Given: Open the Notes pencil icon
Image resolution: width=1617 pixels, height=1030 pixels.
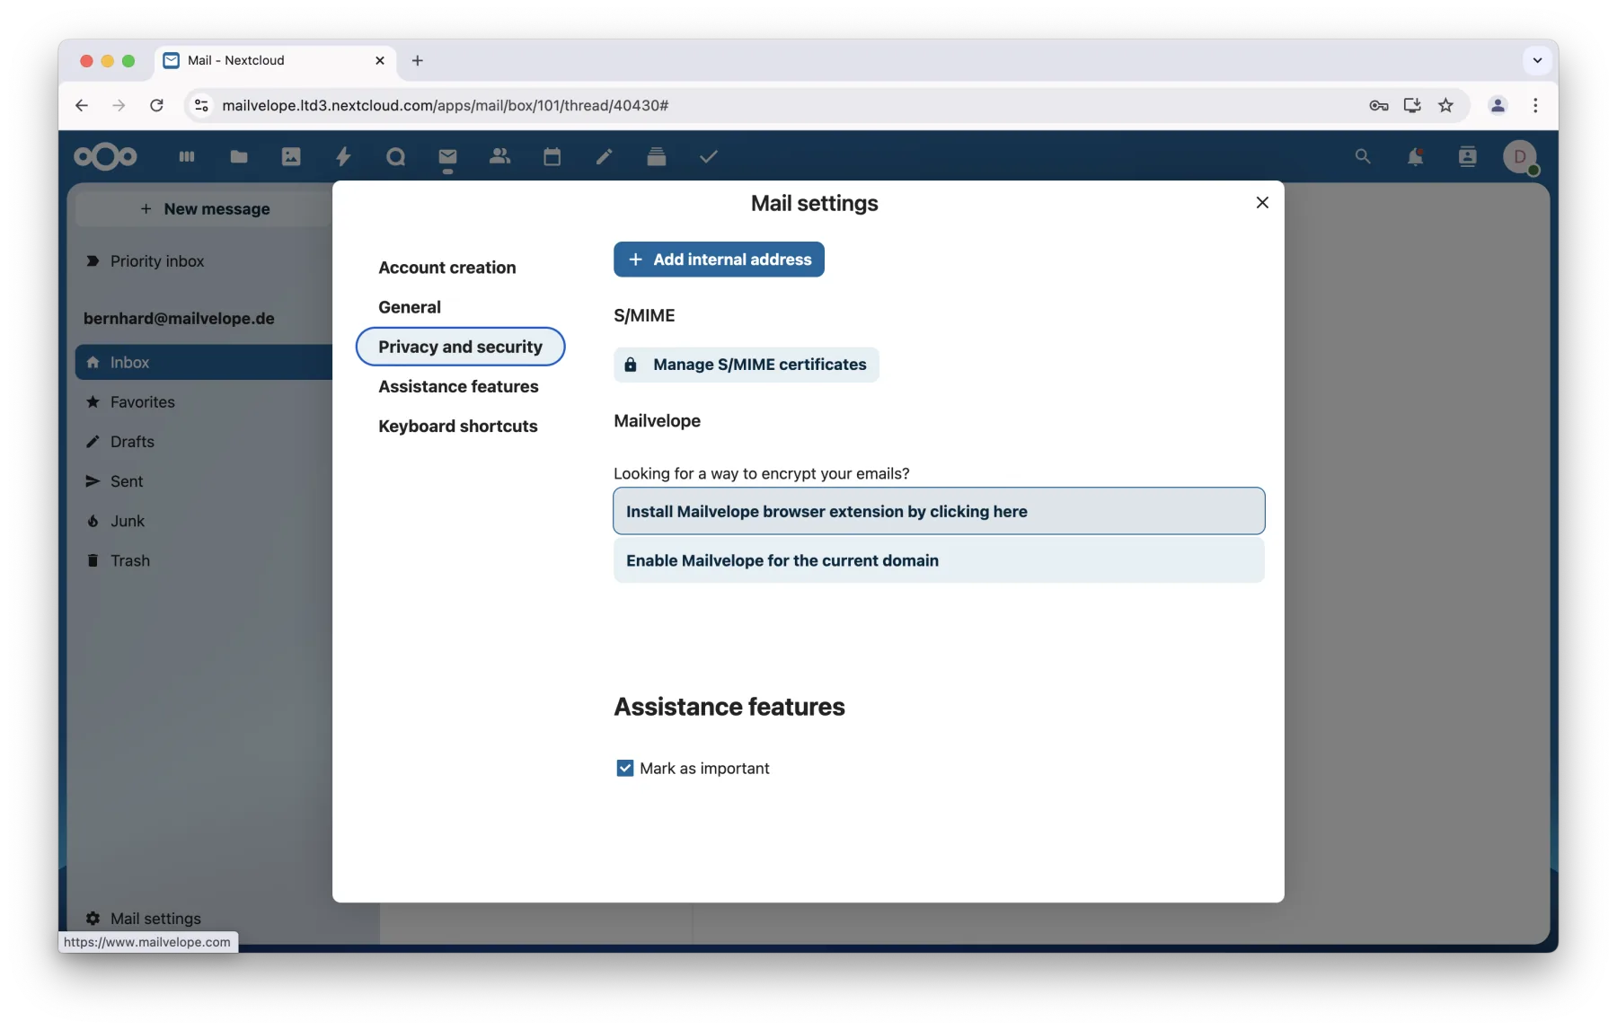Looking at the screenshot, I should pyautogui.click(x=604, y=157).
